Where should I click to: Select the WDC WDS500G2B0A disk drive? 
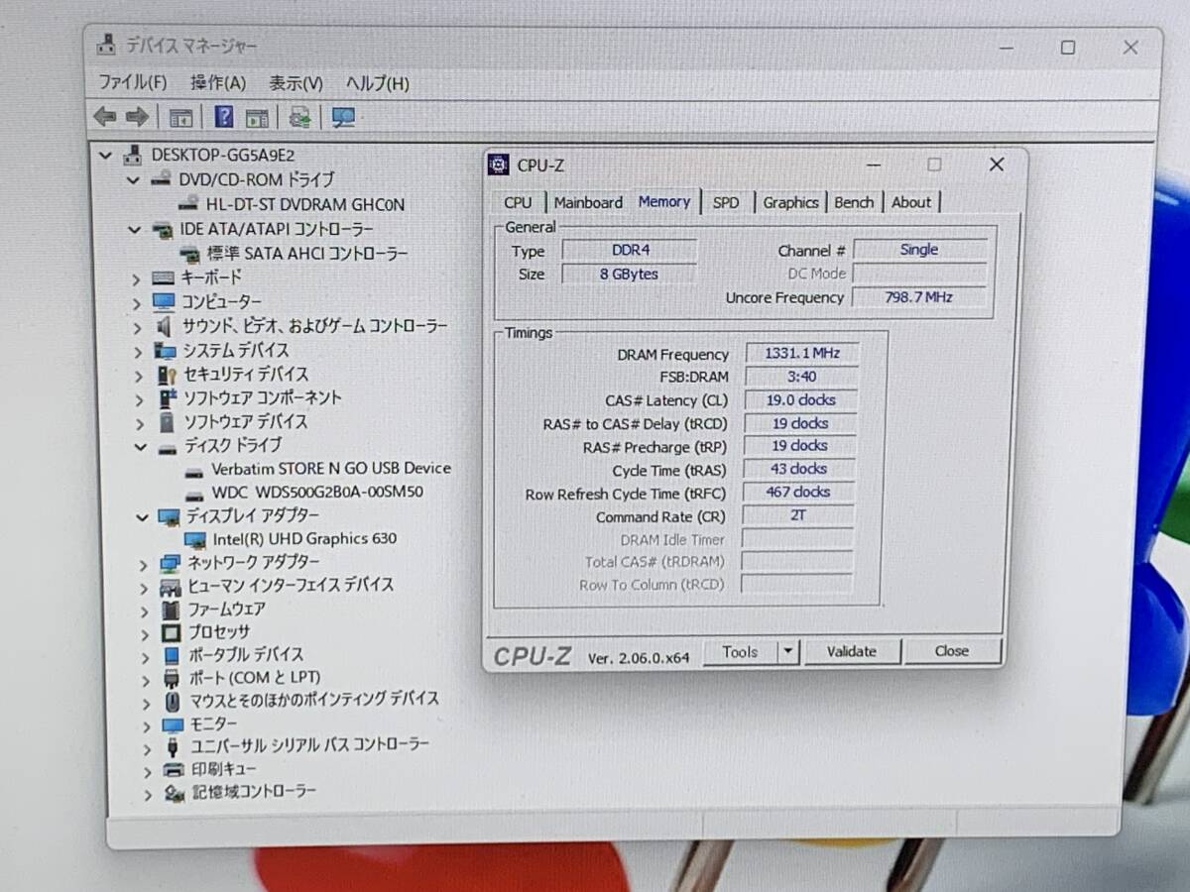coord(316,492)
